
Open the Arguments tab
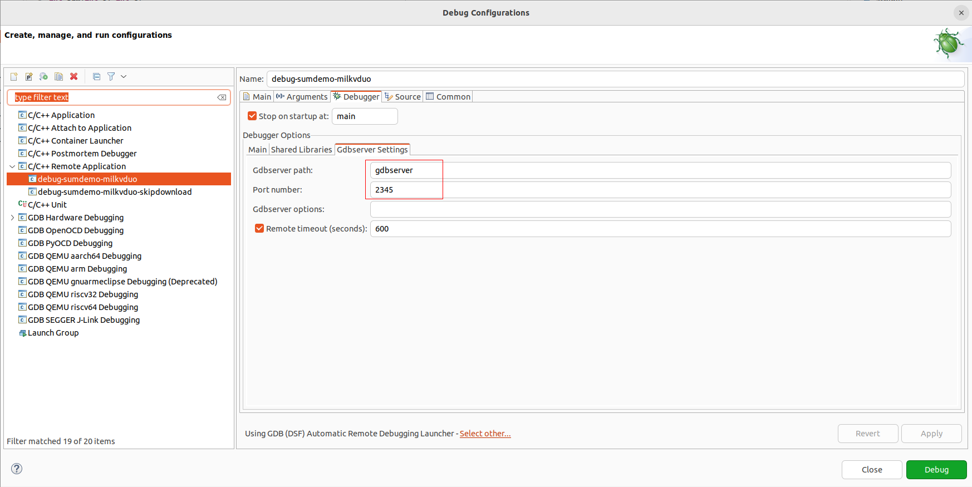pyautogui.click(x=302, y=97)
